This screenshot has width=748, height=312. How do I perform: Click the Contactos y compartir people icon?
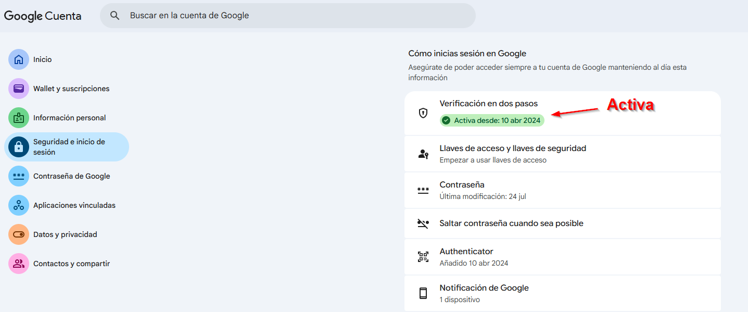click(x=19, y=264)
